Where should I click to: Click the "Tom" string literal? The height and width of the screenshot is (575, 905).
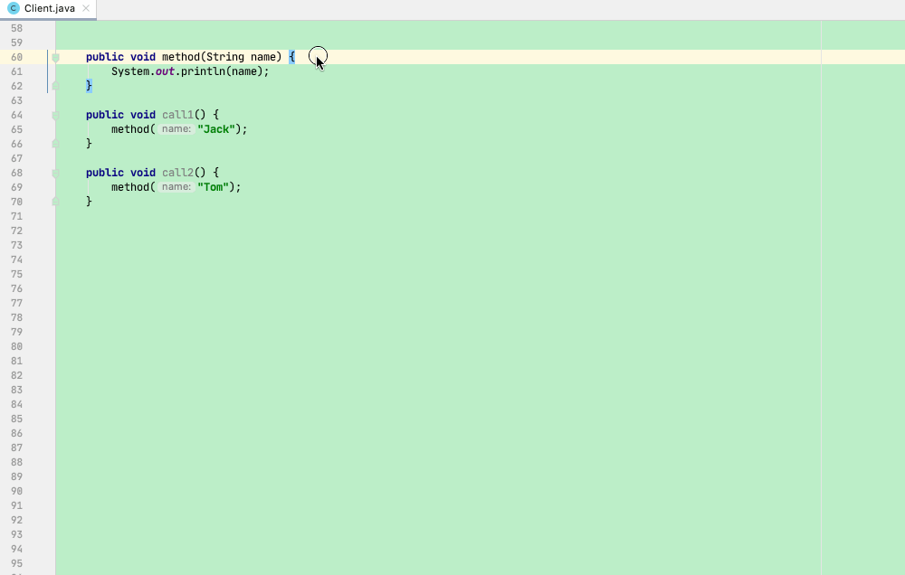coord(213,187)
